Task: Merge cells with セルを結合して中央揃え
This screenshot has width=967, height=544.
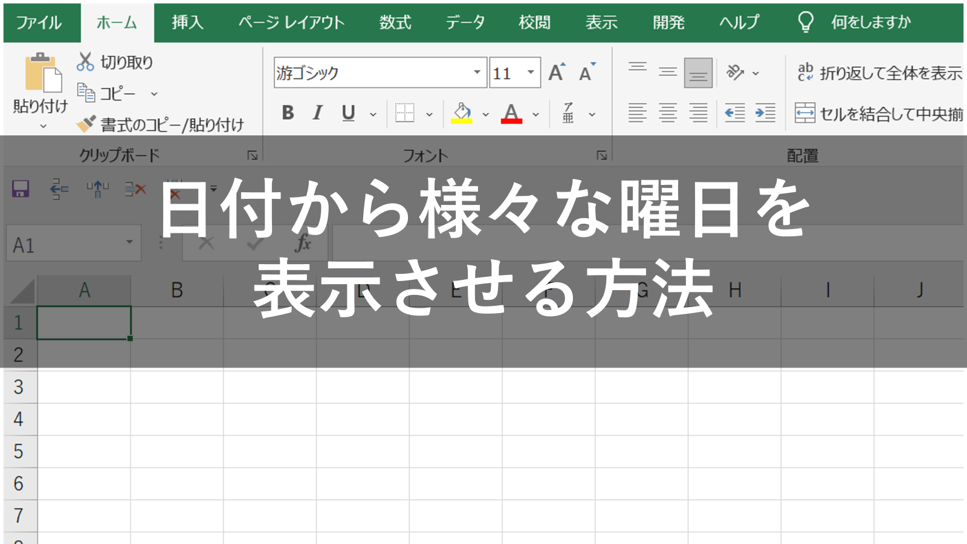Action: 879,113
